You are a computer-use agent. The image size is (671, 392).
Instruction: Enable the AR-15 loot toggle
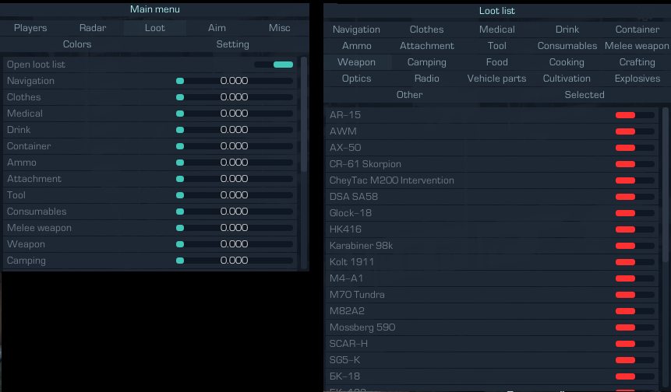click(634, 115)
